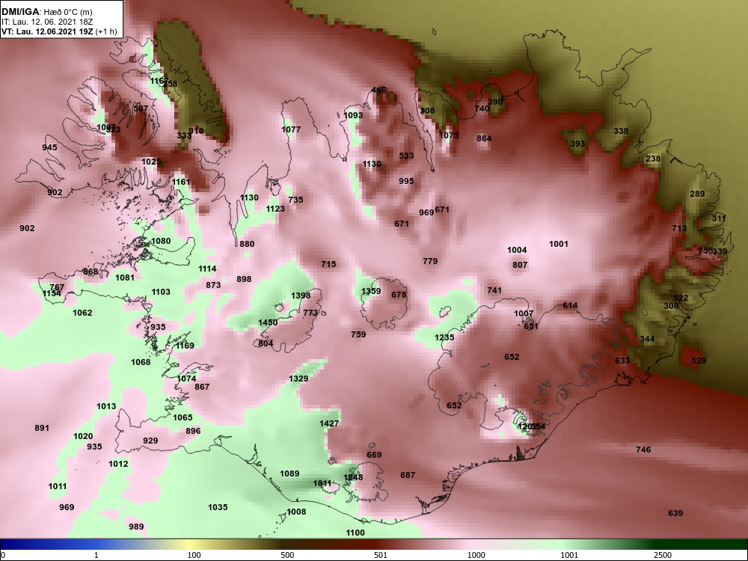Select the 2500 label on the colour scale
Image resolution: width=748 pixels, height=561 pixels.
point(662,555)
